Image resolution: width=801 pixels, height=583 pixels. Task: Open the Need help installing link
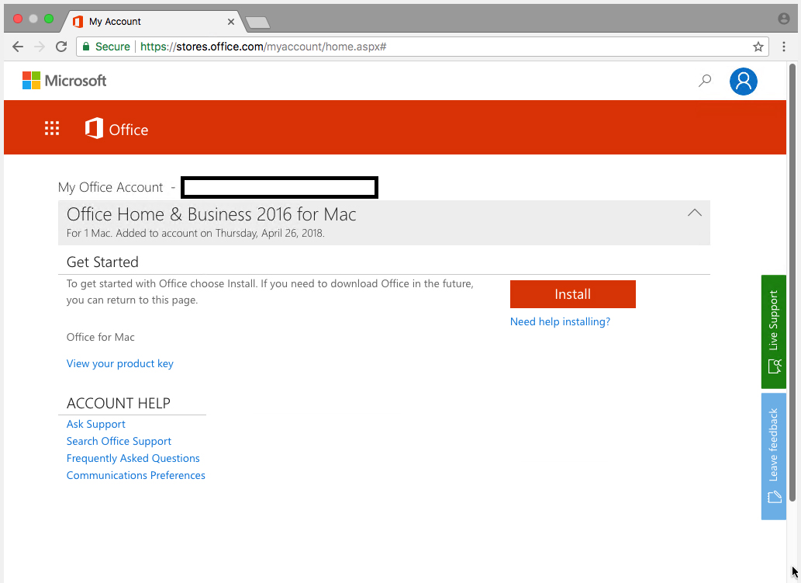(x=560, y=322)
